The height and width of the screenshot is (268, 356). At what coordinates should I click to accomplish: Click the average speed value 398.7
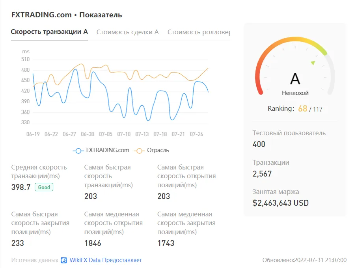point(21,187)
